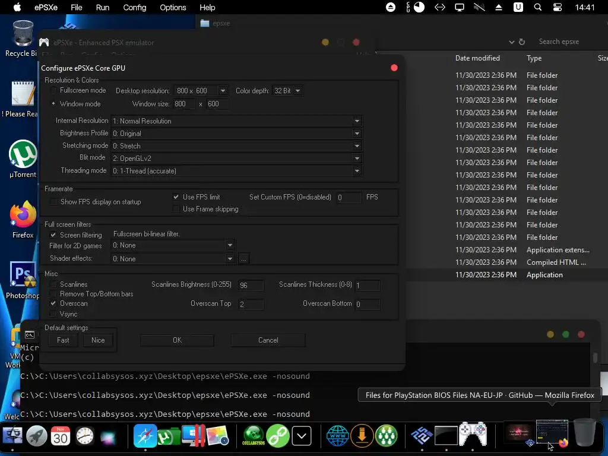The height and width of the screenshot is (456, 608).
Task: Open the blue WWW globe dock icon
Action: tap(338, 435)
